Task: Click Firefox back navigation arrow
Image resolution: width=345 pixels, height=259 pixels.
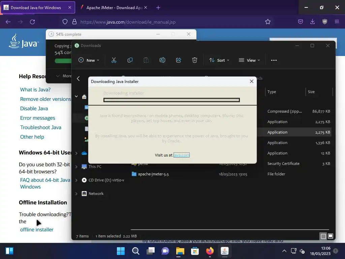Action: coord(8,22)
